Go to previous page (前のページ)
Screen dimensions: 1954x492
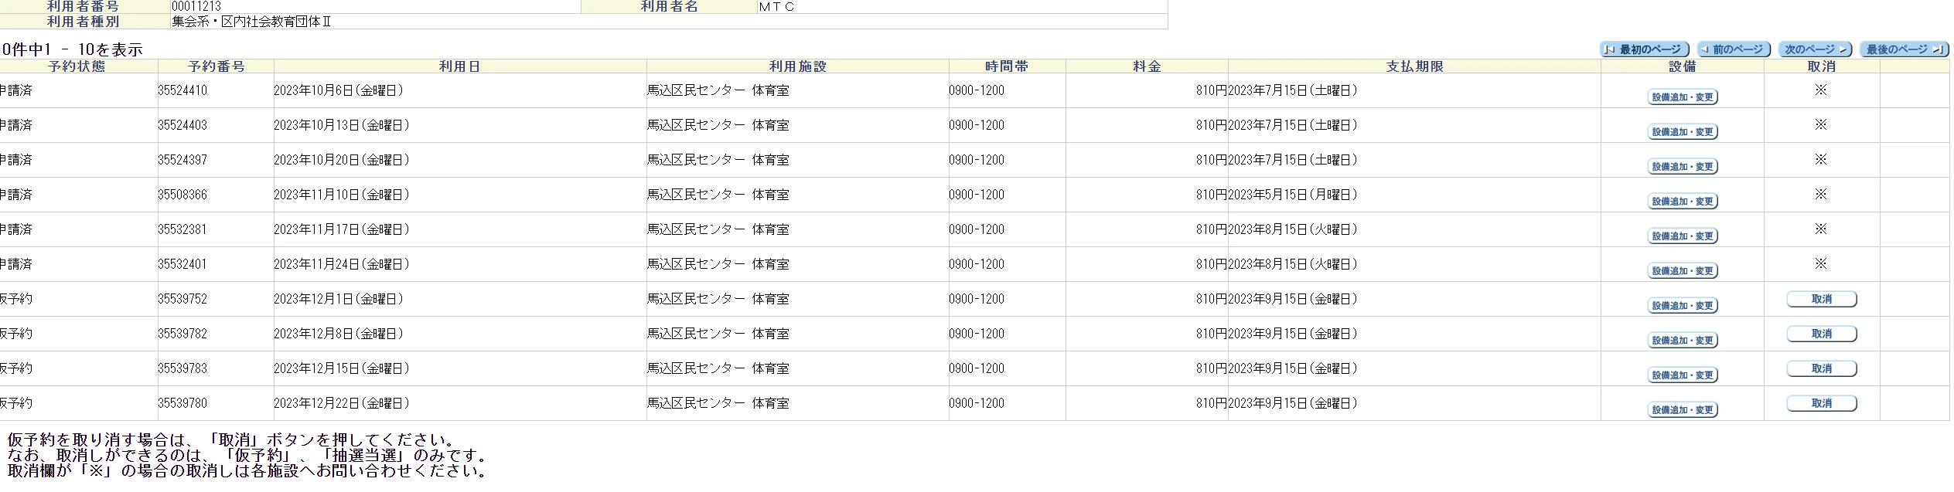(1735, 49)
